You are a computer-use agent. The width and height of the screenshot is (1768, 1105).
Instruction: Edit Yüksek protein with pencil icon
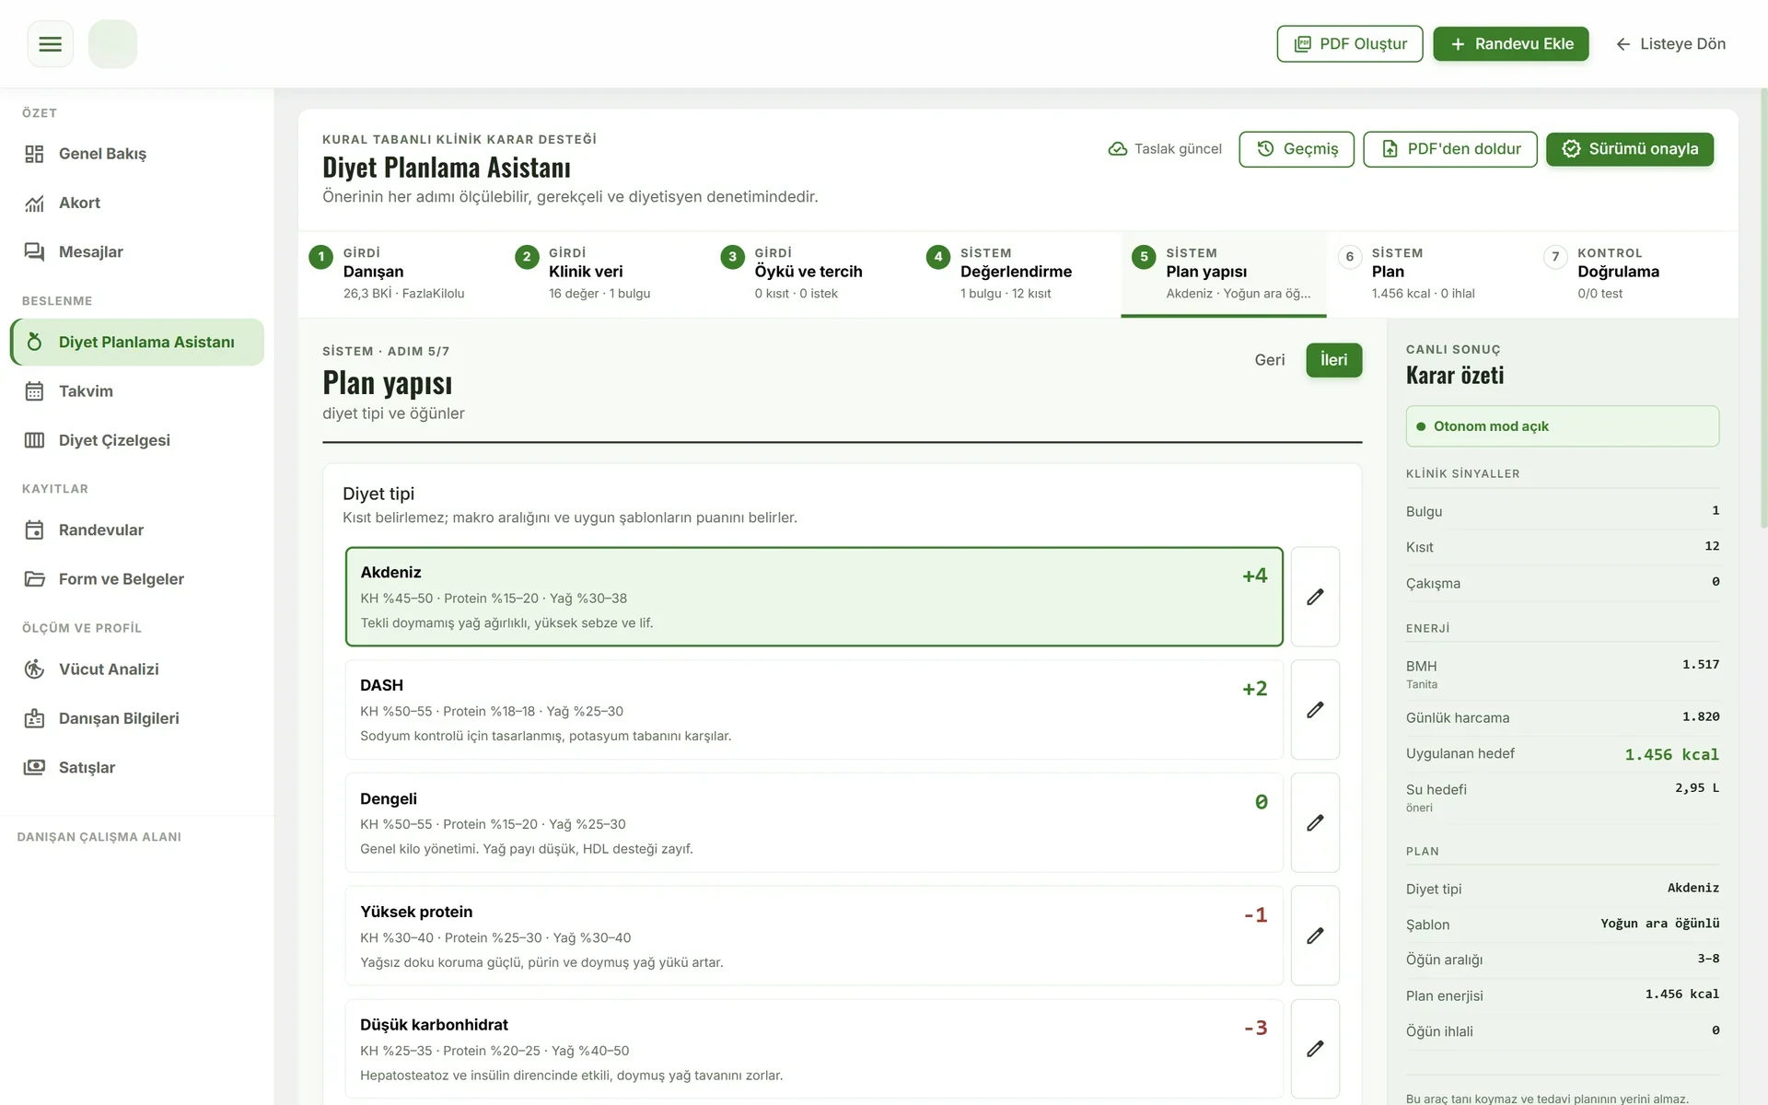[1315, 936]
